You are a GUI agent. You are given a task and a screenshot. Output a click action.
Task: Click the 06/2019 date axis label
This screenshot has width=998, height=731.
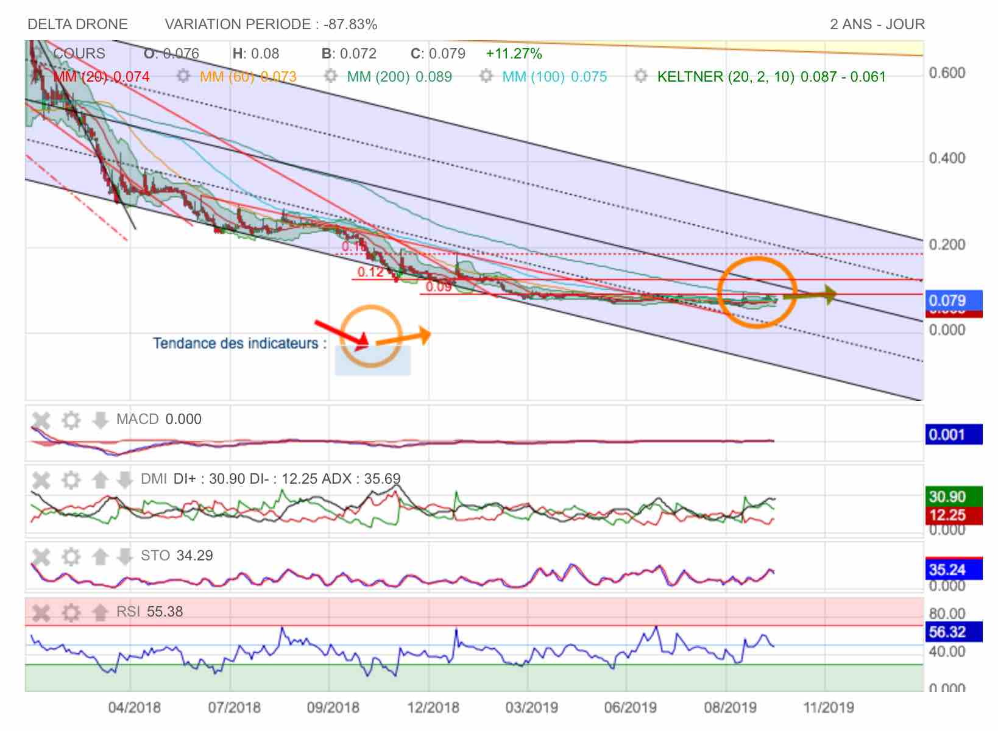(x=631, y=707)
